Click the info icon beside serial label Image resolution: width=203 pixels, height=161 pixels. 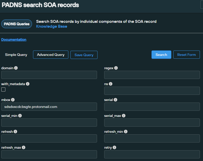115,100
